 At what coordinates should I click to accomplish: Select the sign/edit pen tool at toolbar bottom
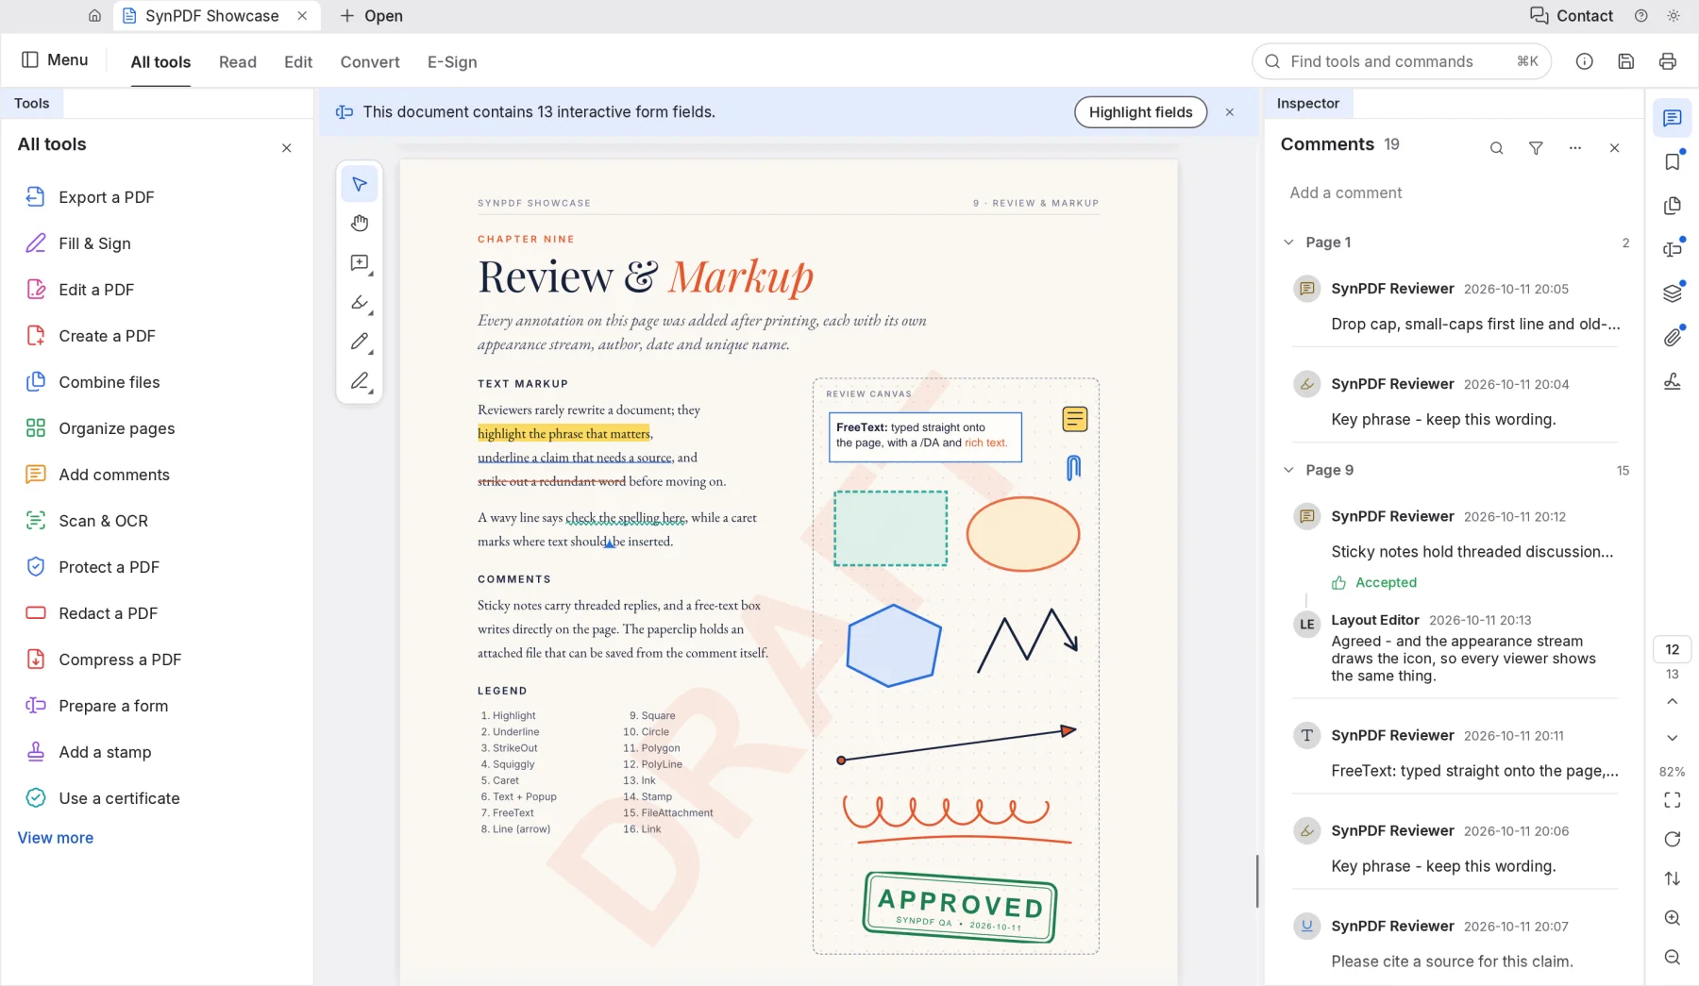tap(360, 381)
